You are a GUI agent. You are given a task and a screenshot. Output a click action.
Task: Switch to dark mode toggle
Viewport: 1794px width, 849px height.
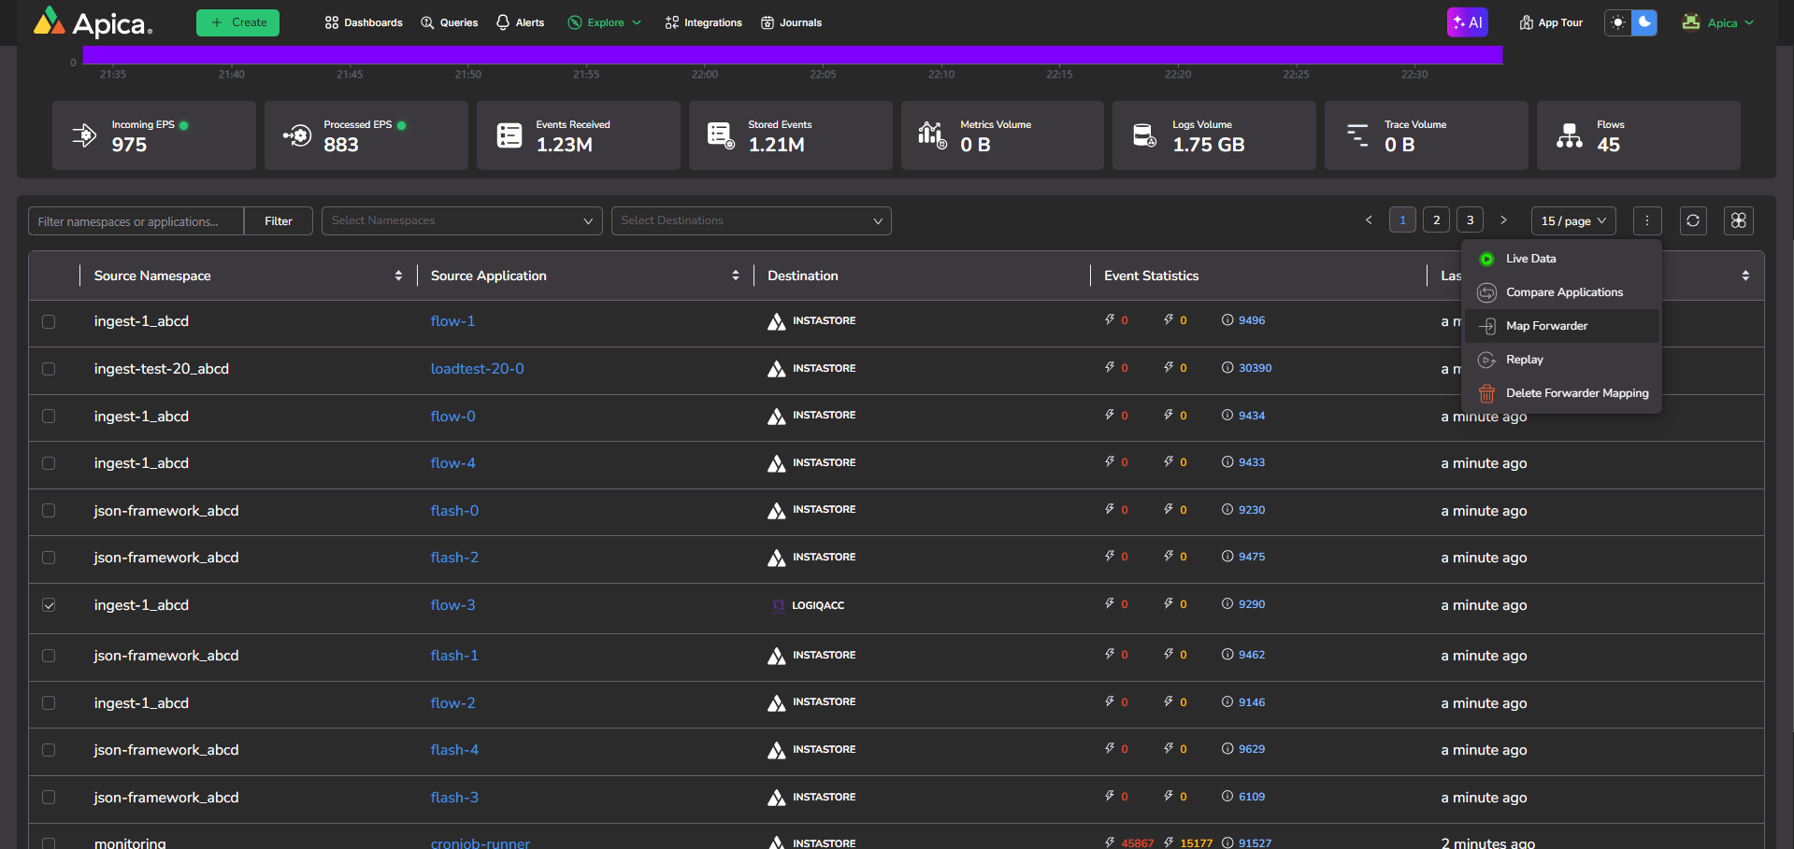[x=1643, y=22]
